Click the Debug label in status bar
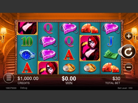The width and height of the screenshot is (138, 103). pos(24,88)
